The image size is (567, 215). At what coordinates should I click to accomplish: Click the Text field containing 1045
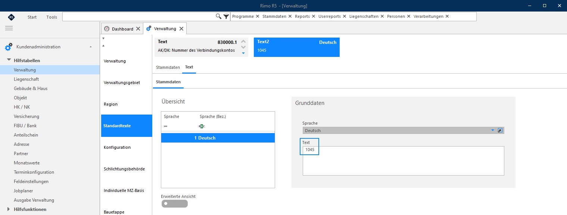click(x=403, y=161)
